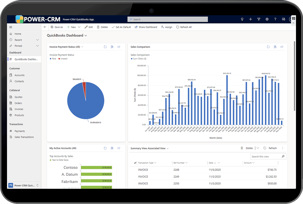Open Orders in the sidebar
The height and width of the screenshot is (204, 303).
click(18, 103)
